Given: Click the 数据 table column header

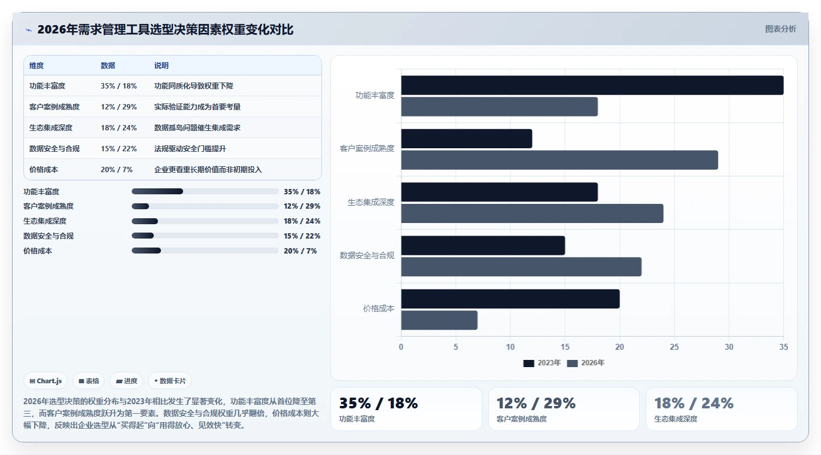Looking at the screenshot, I should (108, 65).
